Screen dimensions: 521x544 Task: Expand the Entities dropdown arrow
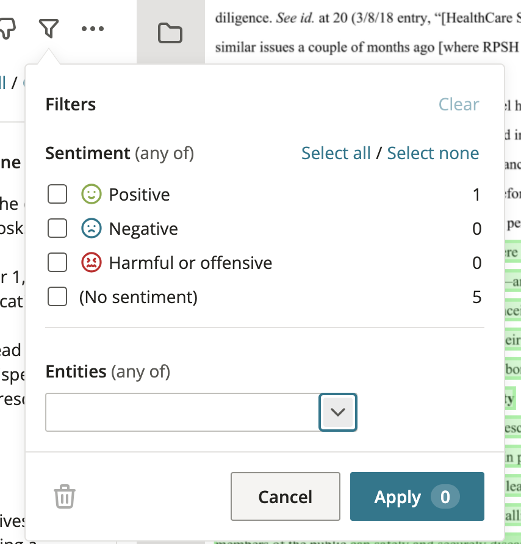pyautogui.click(x=338, y=412)
